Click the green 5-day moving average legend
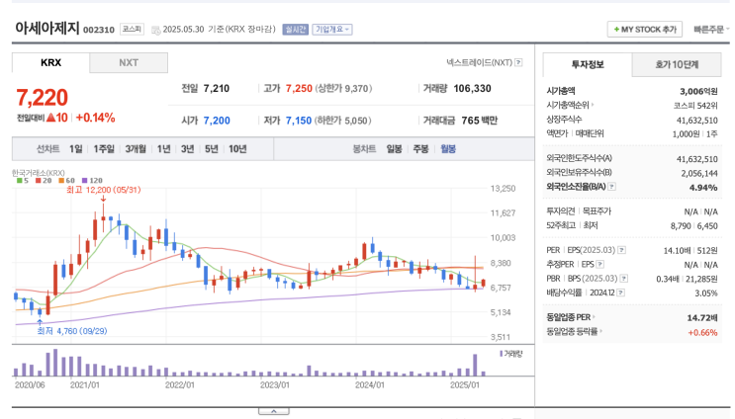Viewport: 735px width, 419px height. click(x=23, y=180)
